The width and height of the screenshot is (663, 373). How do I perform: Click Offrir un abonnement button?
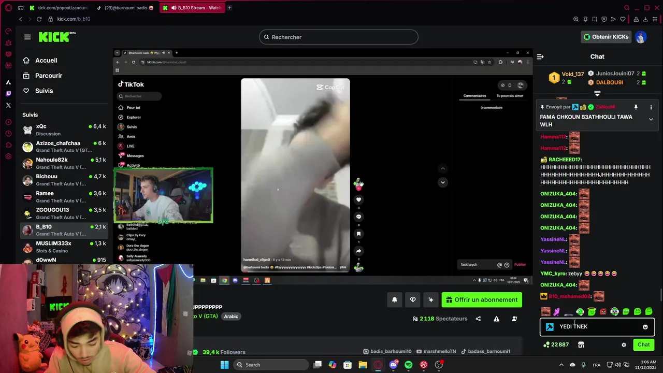click(482, 299)
